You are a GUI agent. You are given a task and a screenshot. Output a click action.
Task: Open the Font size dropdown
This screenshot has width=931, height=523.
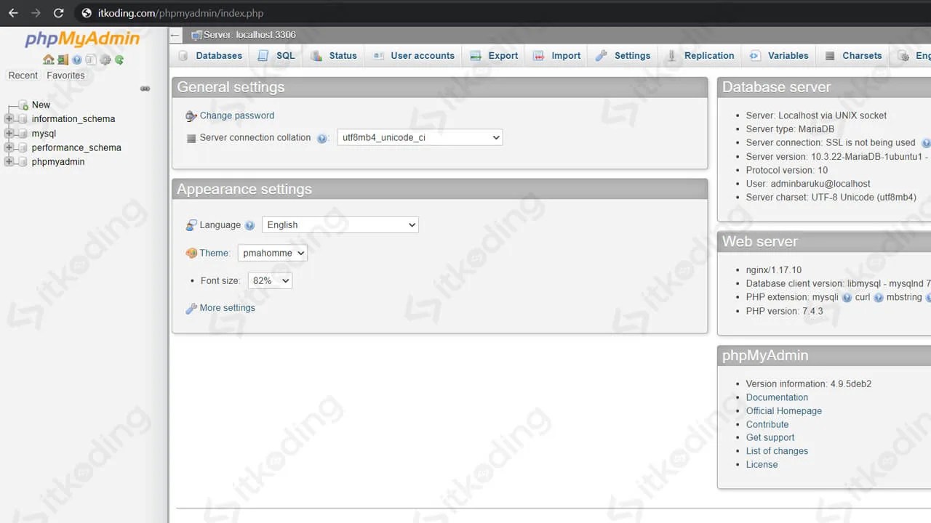270,280
